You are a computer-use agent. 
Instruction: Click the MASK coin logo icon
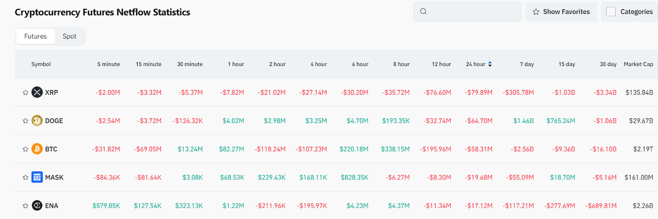(37, 177)
